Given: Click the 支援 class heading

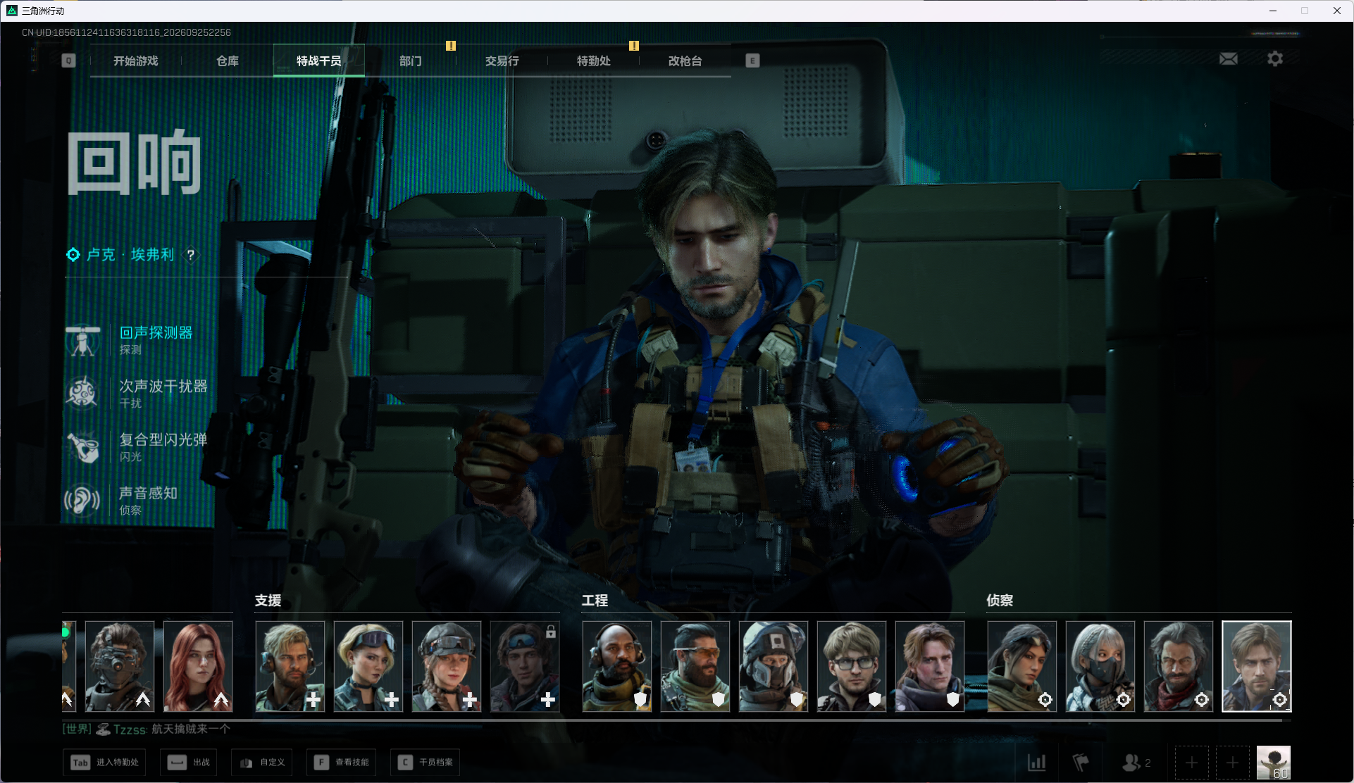Looking at the screenshot, I should pos(268,601).
